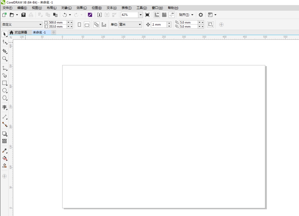Pick the Rectangle tool in toolbox
The width and height of the screenshot is (299, 216).
click(x=5, y=83)
